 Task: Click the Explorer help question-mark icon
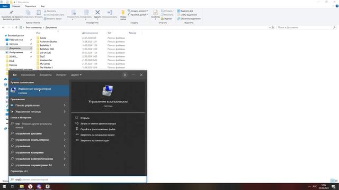337,6
